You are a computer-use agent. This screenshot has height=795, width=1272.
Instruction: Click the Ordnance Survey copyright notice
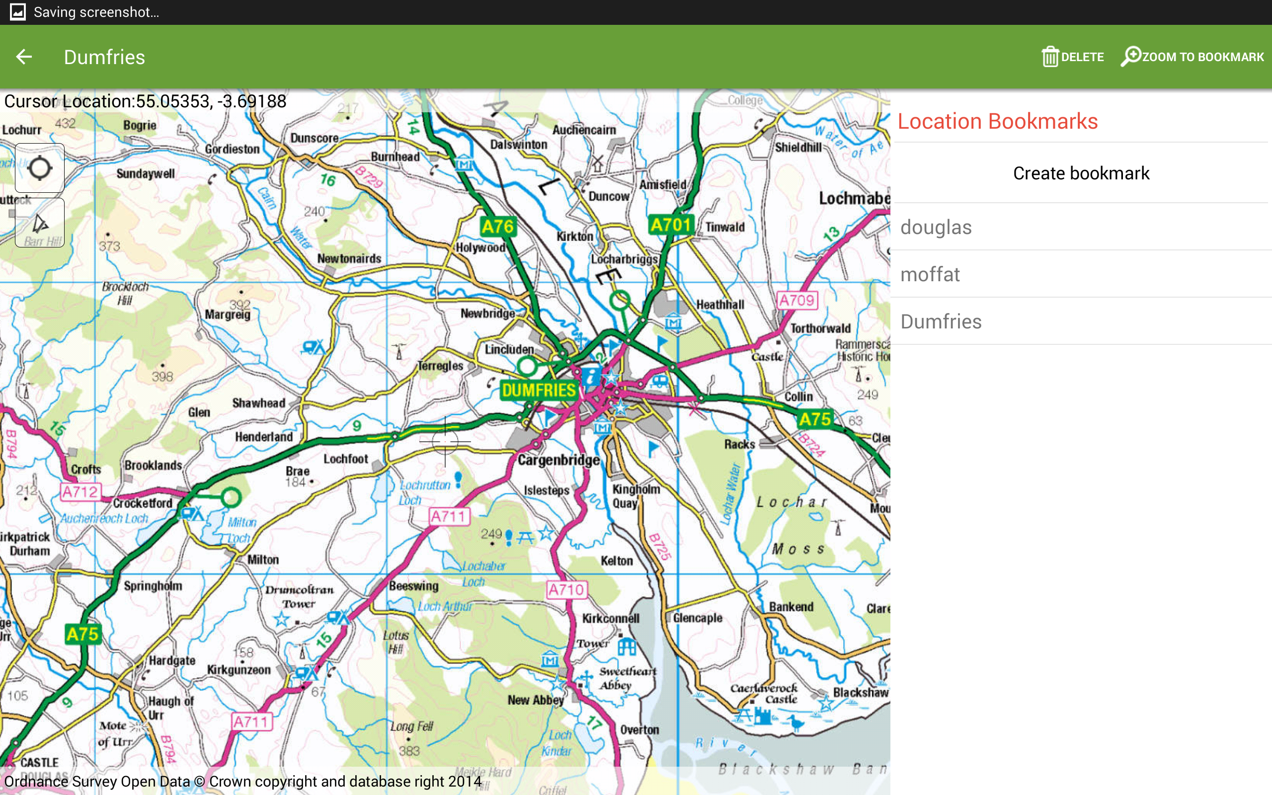coord(243,781)
